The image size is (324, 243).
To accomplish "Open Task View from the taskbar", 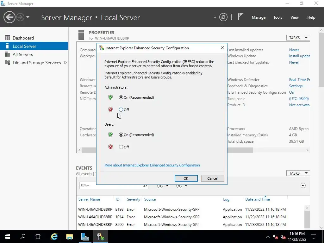I will (38, 237).
